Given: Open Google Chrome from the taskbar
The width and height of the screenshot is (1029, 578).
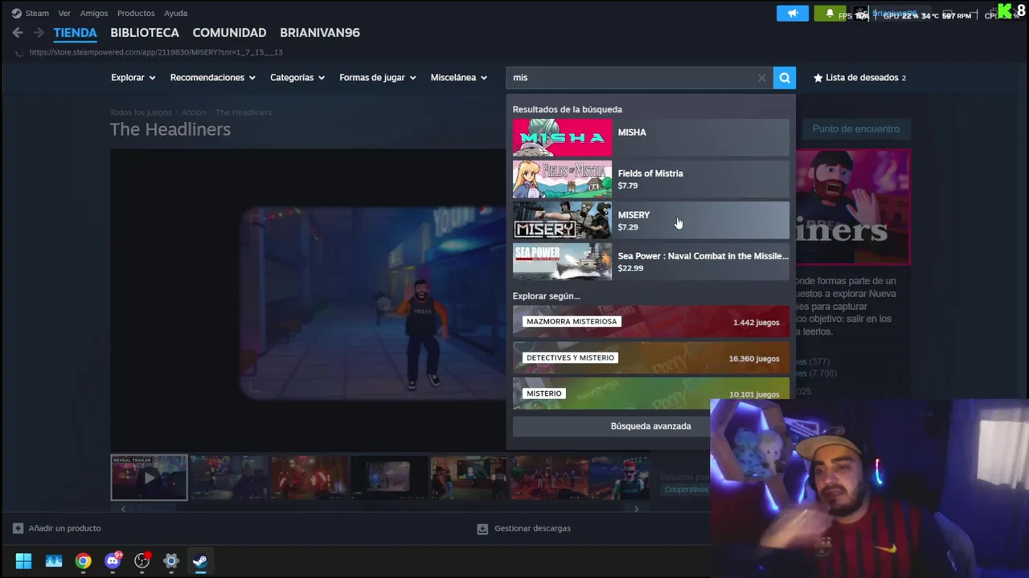Looking at the screenshot, I should (83, 561).
